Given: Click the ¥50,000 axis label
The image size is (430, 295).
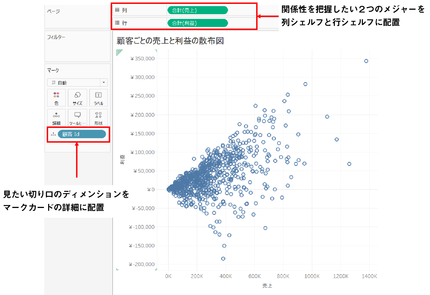Looking at the screenshot, I should pyautogui.click(x=144, y=171).
